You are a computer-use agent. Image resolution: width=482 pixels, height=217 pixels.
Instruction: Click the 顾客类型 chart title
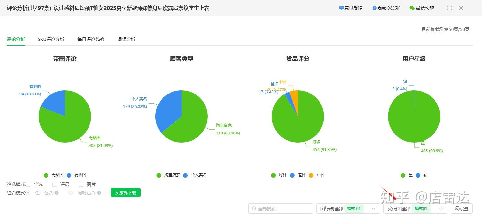point(182,59)
